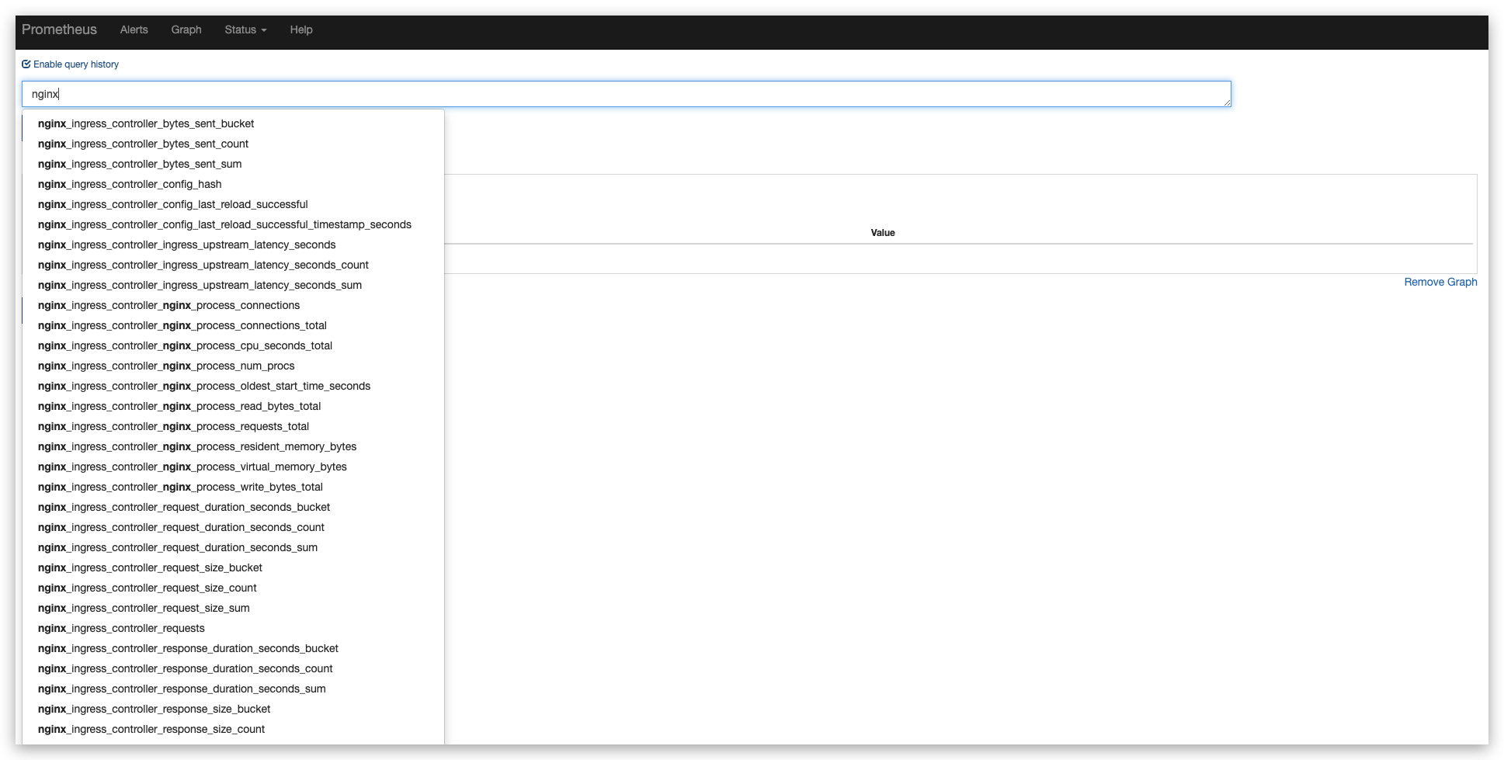Pick nginx_ingress_controller_config_last_reload_successful suggestion
Image resolution: width=1504 pixels, height=760 pixels.
click(x=233, y=204)
